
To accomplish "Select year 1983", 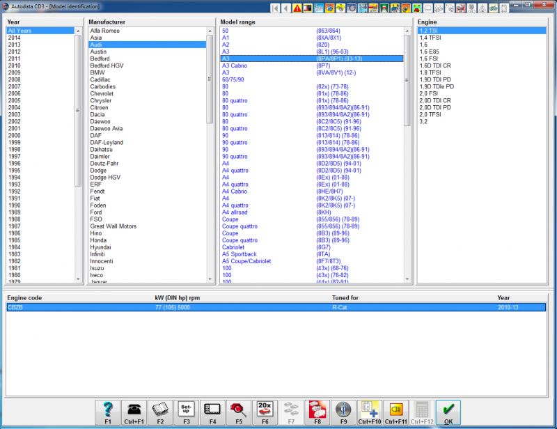I will point(40,254).
